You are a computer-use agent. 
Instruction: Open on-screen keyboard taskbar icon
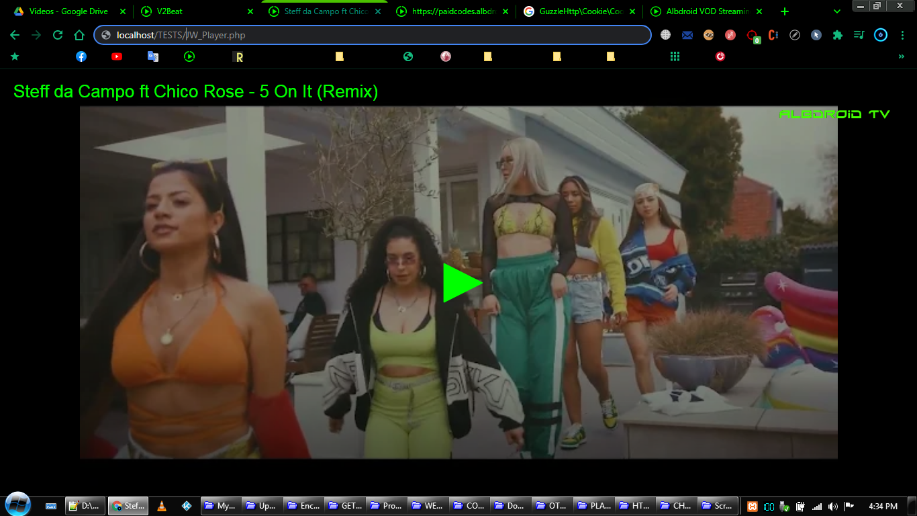51,506
